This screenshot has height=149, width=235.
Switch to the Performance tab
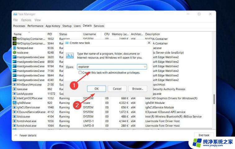[35, 26]
